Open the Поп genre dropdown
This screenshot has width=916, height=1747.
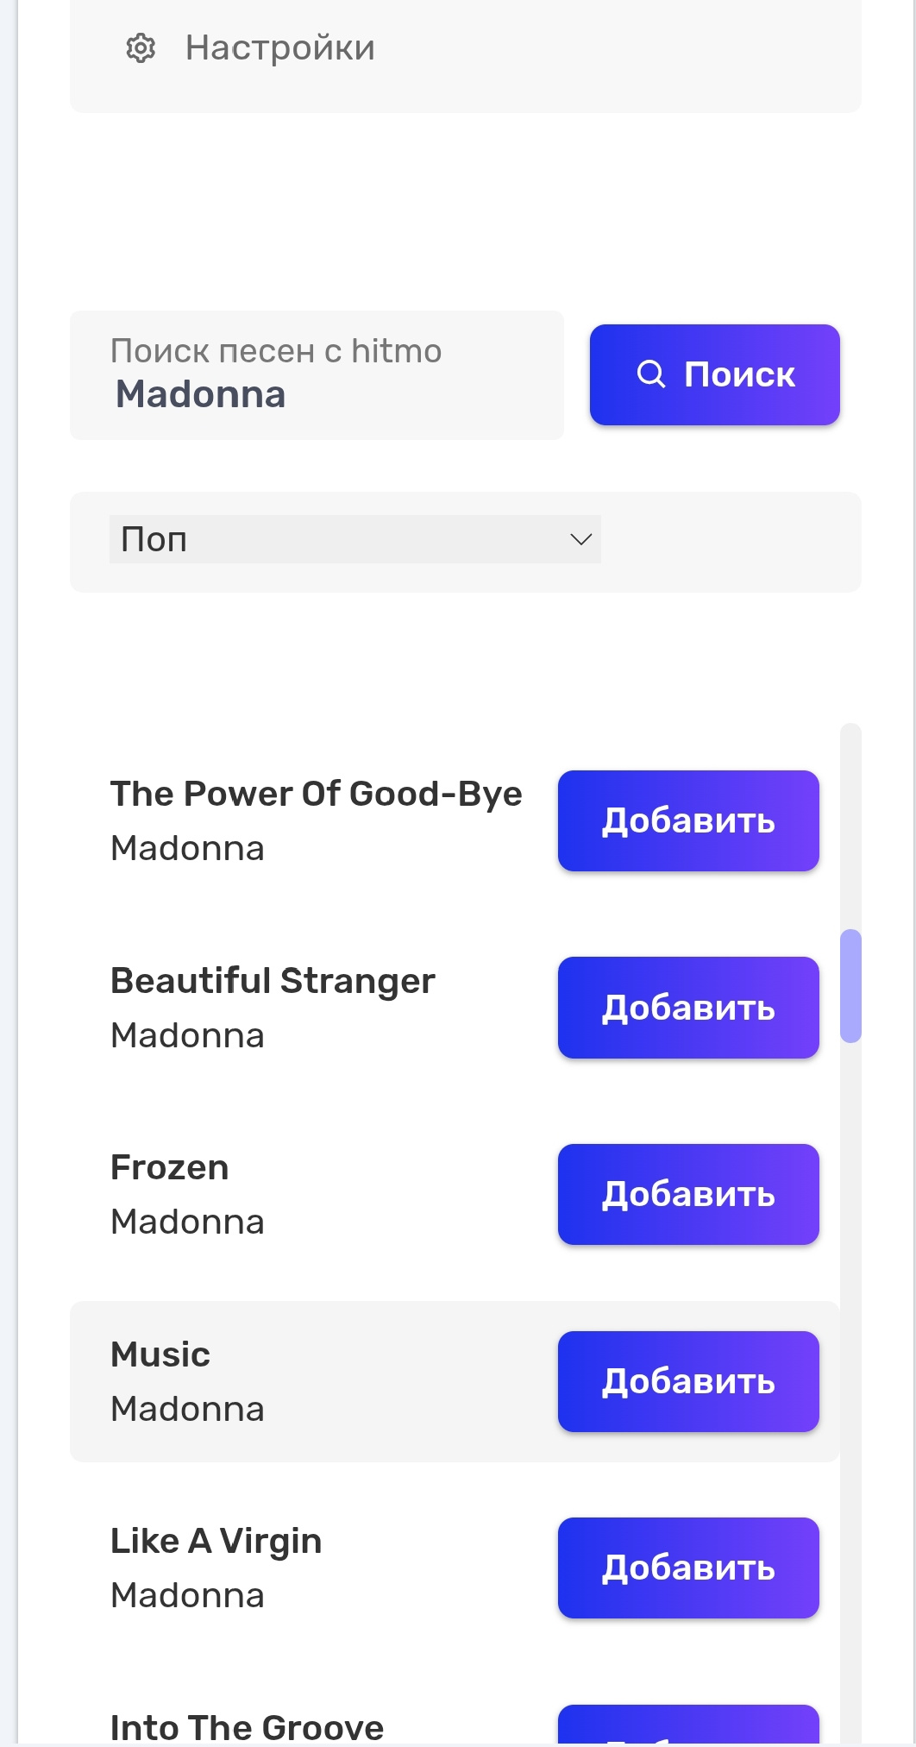coord(354,540)
